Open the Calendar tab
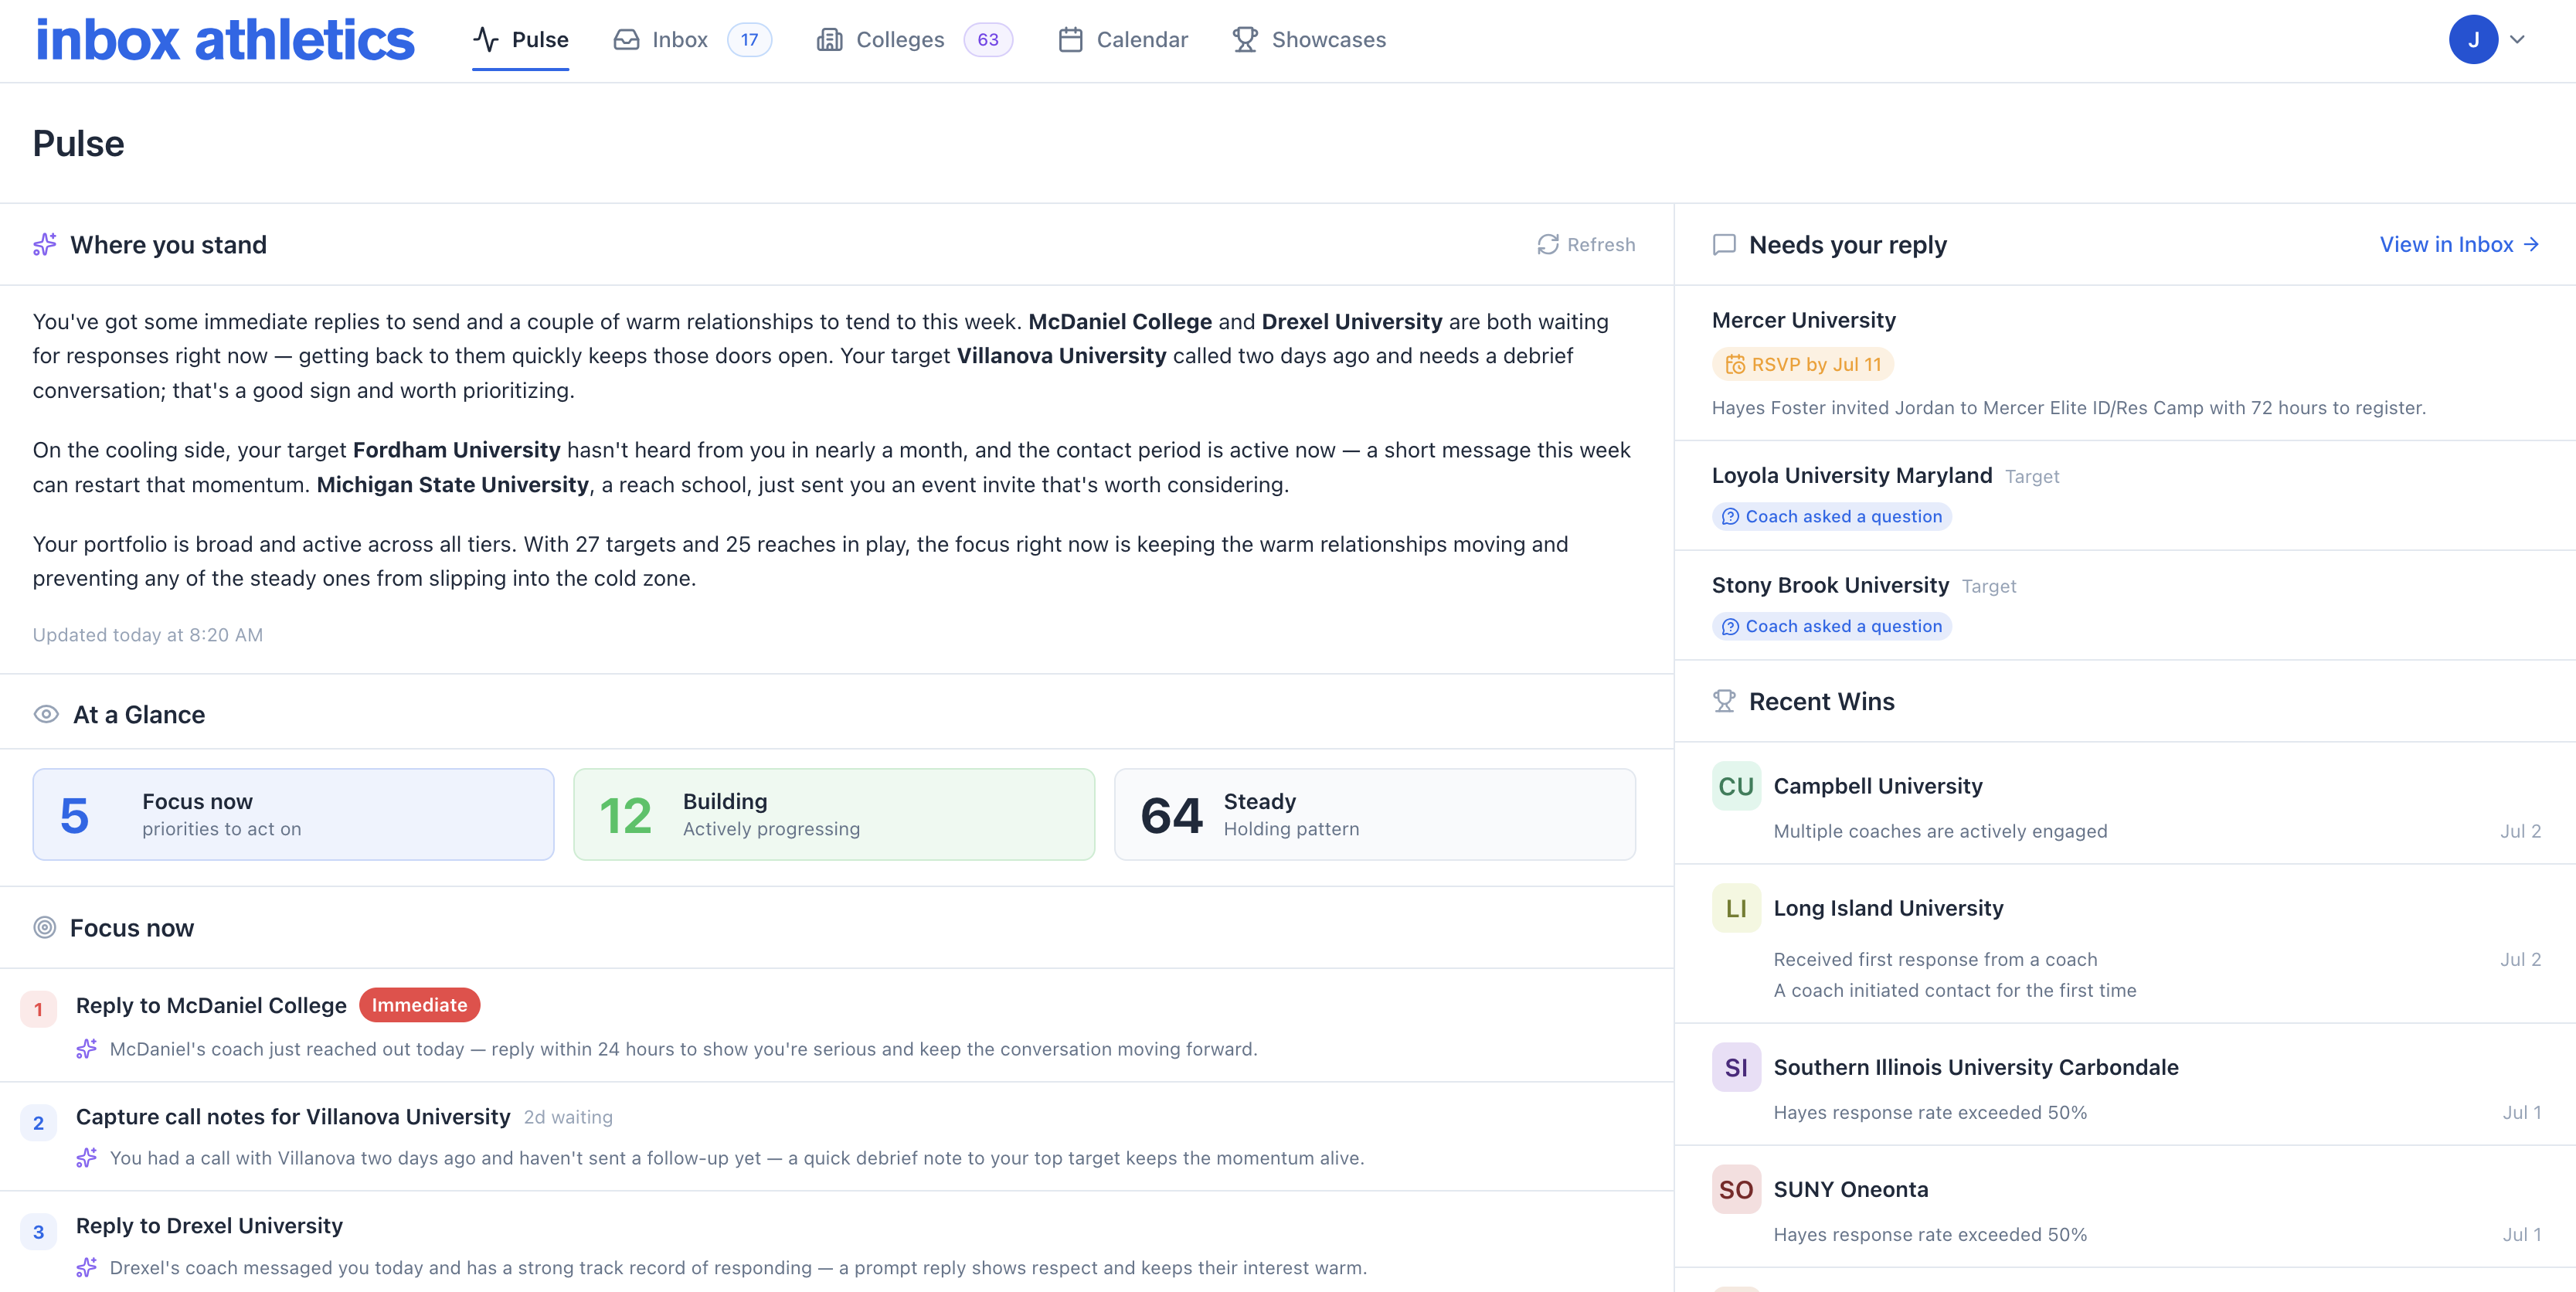Screen dimensions: 2576x1292 point(1123,40)
